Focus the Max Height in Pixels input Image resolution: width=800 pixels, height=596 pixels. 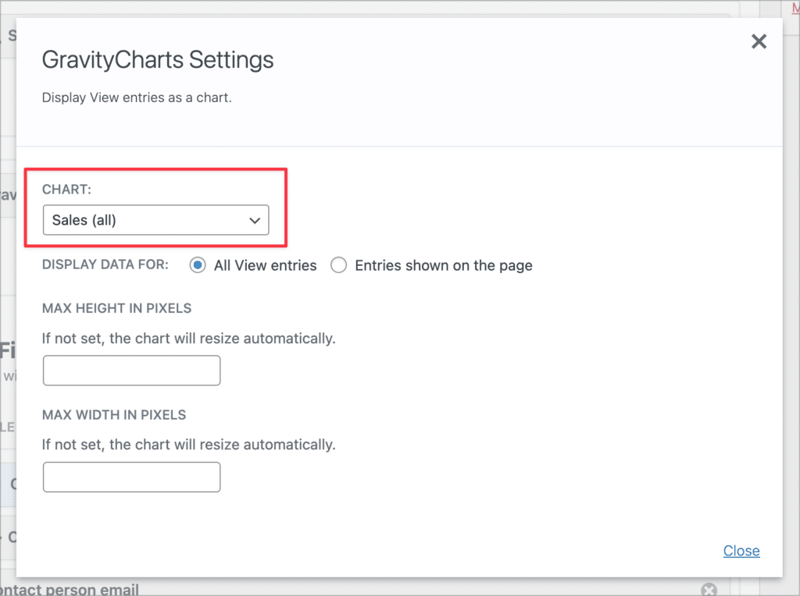click(131, 371)
